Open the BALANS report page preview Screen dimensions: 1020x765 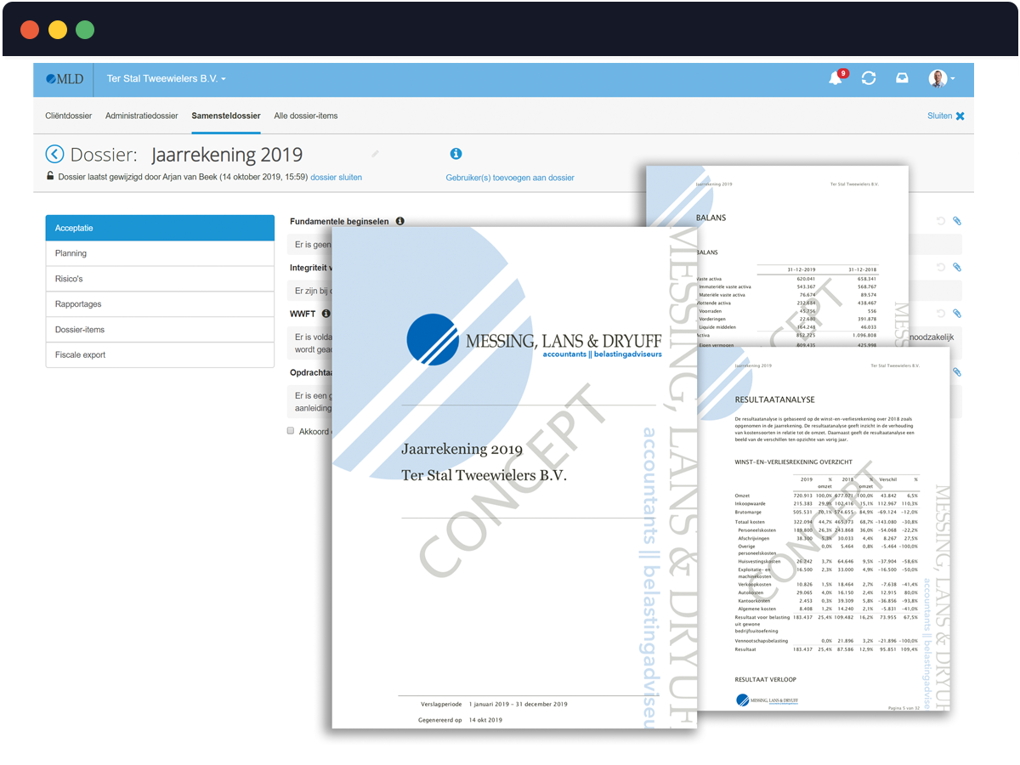point(777,255)
